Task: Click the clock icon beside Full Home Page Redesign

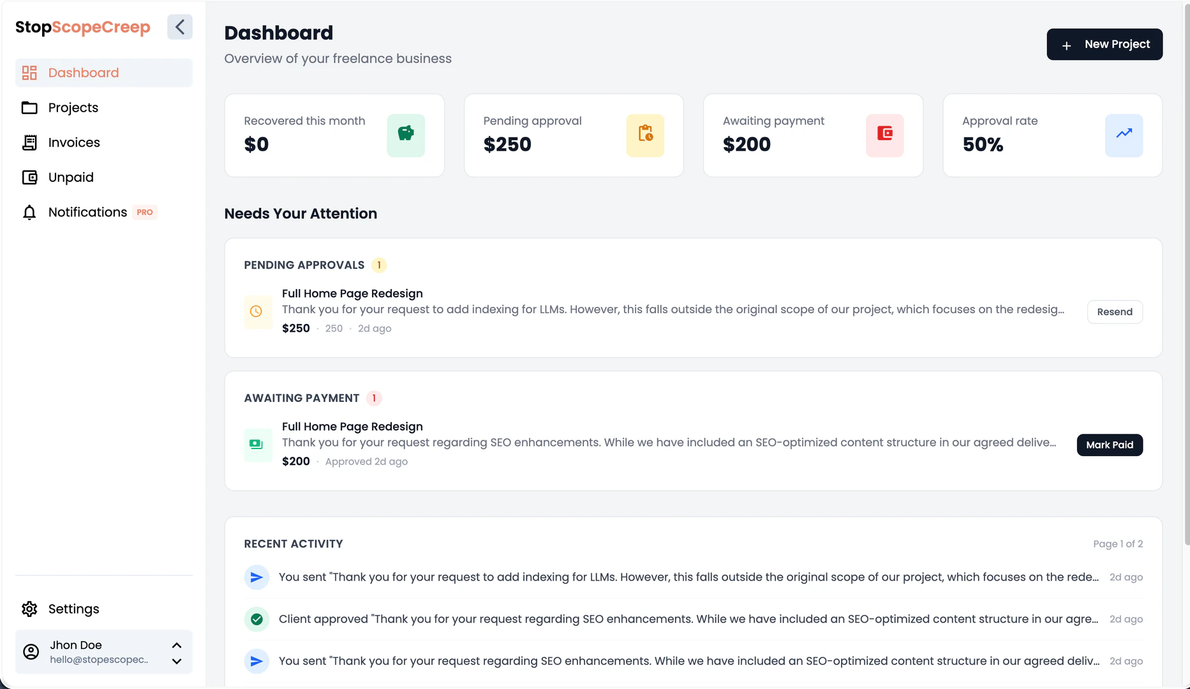Action: pos(258,311)
